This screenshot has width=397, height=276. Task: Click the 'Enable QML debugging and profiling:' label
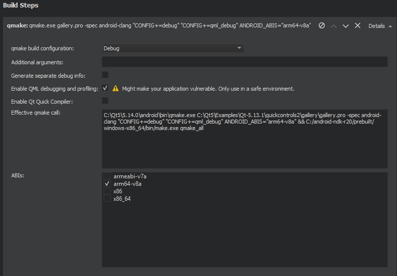tap(54, 89)
